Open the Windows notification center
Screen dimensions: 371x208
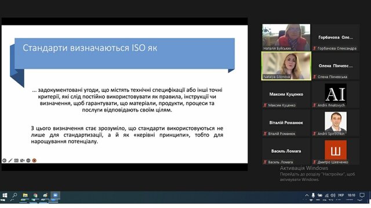pyautogui.click(x=362, y=195)
